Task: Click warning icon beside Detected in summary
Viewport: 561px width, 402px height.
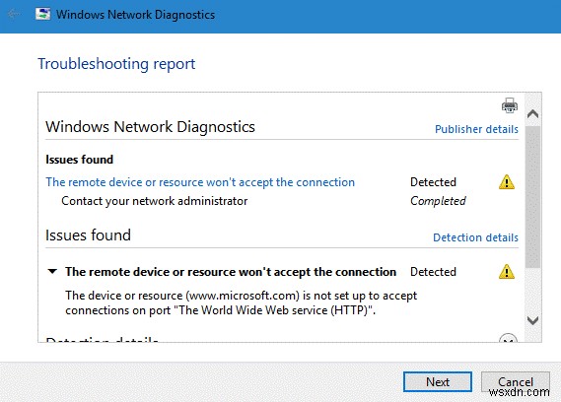Action: coord(506,182)
